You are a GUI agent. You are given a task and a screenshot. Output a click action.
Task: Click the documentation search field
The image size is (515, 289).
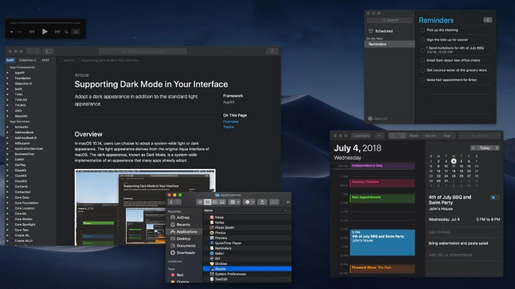point(143,51)
